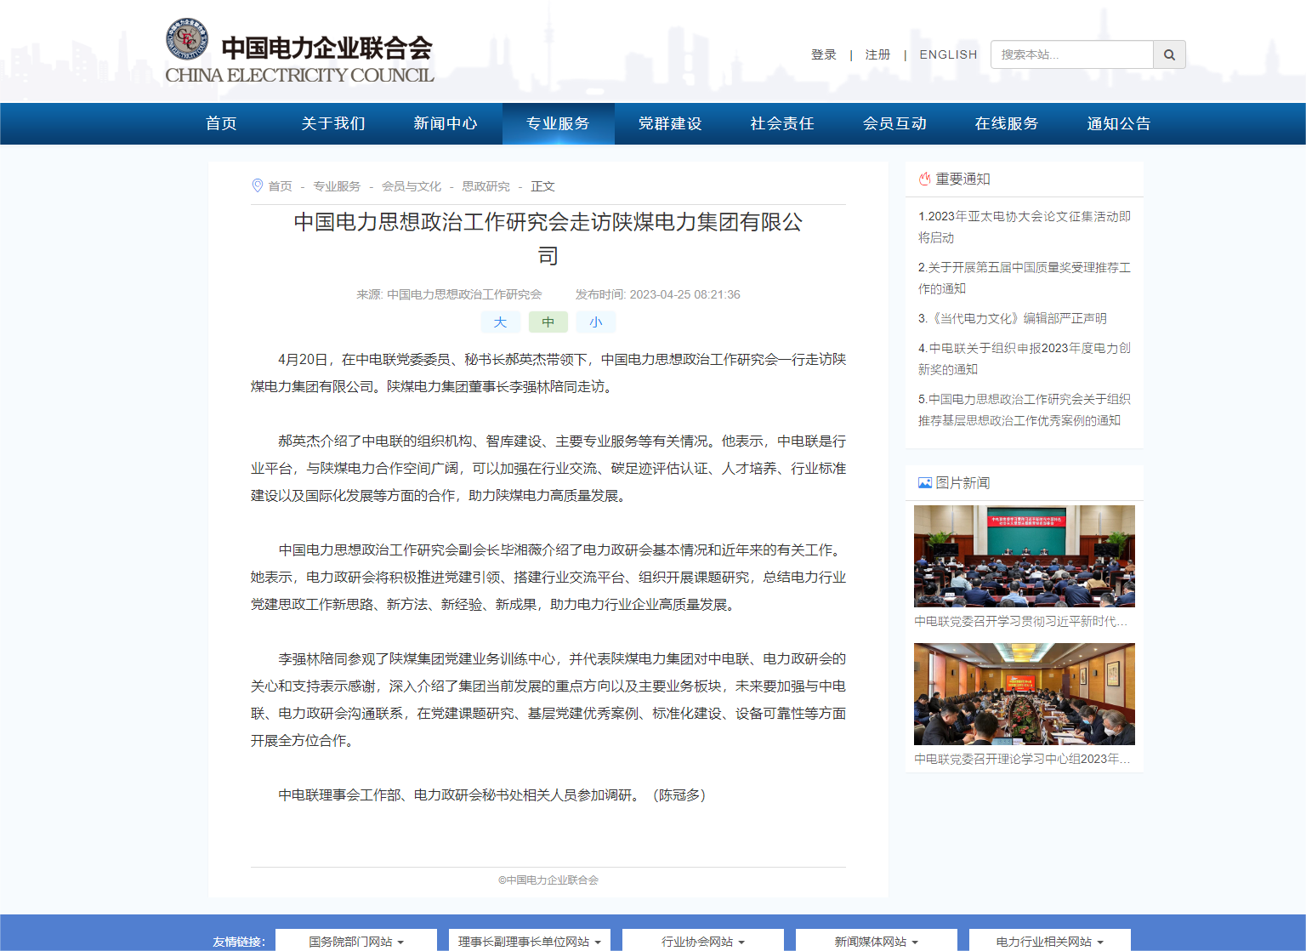Screen dimensions: 1306x951
Task: Click caption 中电联党委召开学习贯彻习近平新时代
Action: point(1021,621)
